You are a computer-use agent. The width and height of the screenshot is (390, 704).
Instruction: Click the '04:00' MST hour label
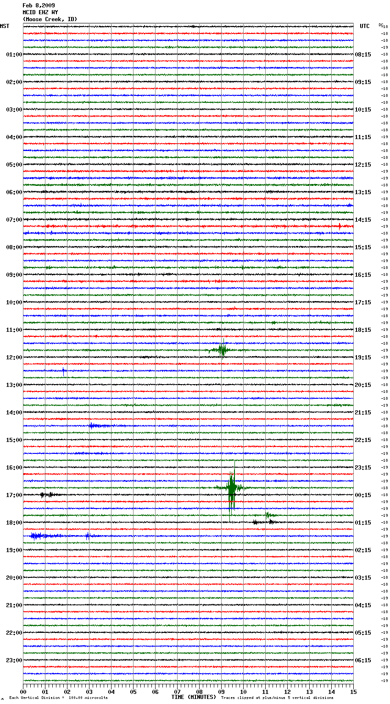[14, 137]
